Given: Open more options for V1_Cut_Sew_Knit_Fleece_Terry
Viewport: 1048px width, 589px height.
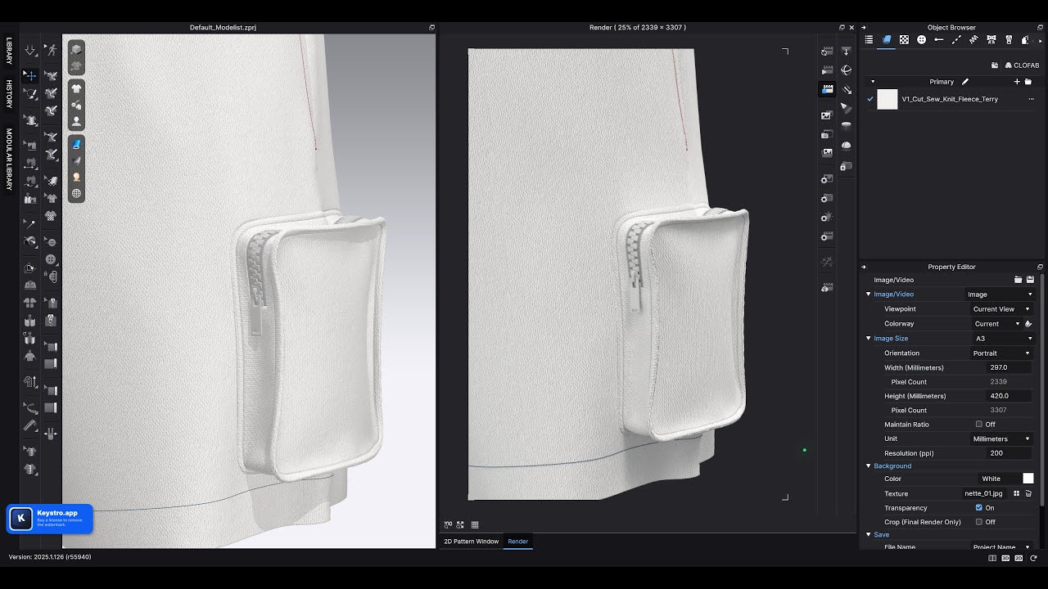Looking at the screenshot, I should point(1031,99).
